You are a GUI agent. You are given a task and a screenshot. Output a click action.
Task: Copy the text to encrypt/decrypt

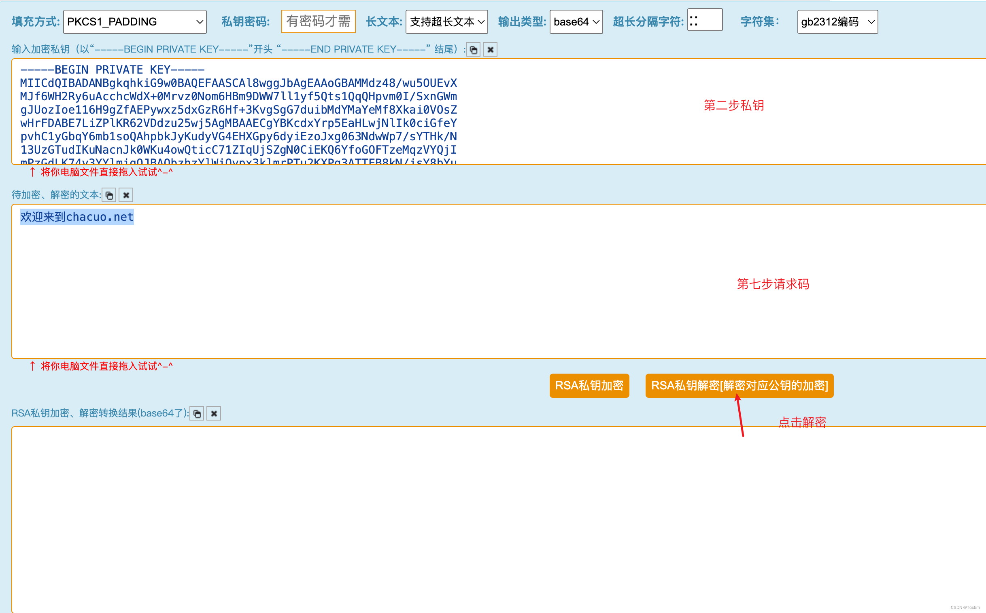(109, 195)
